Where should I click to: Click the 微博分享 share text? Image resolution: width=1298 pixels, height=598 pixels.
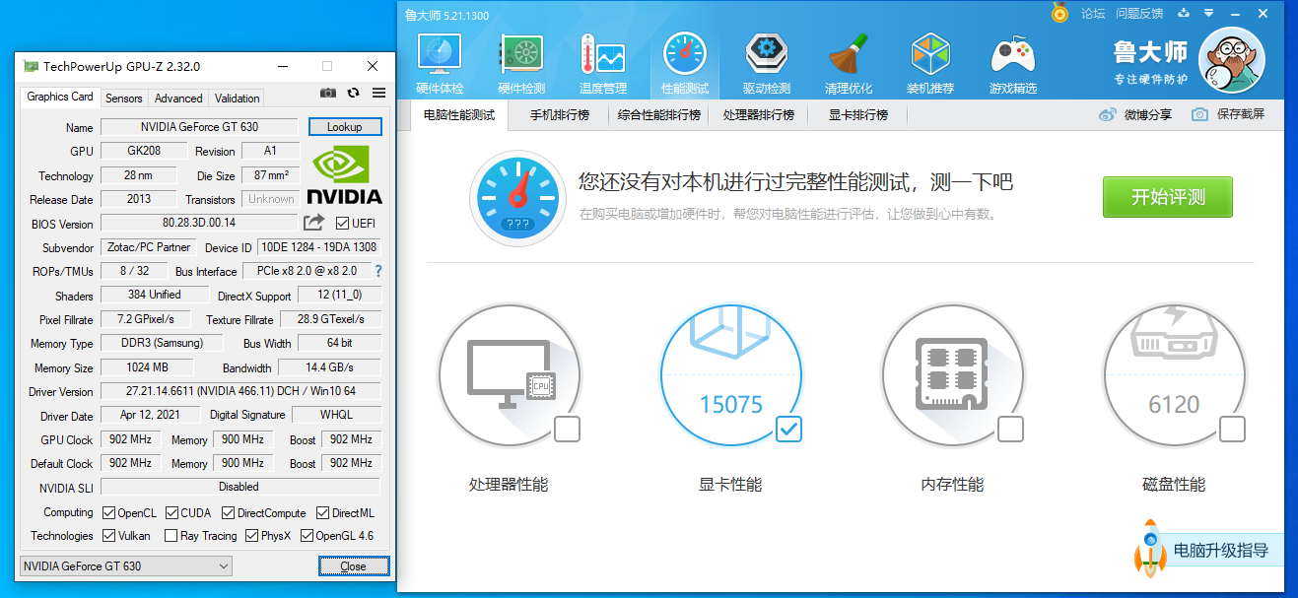tap(1148, 114)
